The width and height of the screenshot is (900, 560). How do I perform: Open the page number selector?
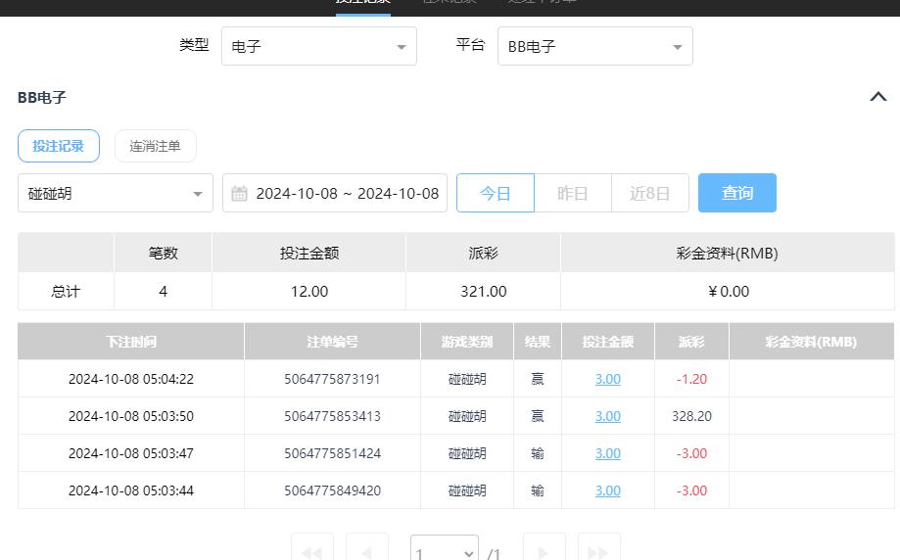coord(444,552)
